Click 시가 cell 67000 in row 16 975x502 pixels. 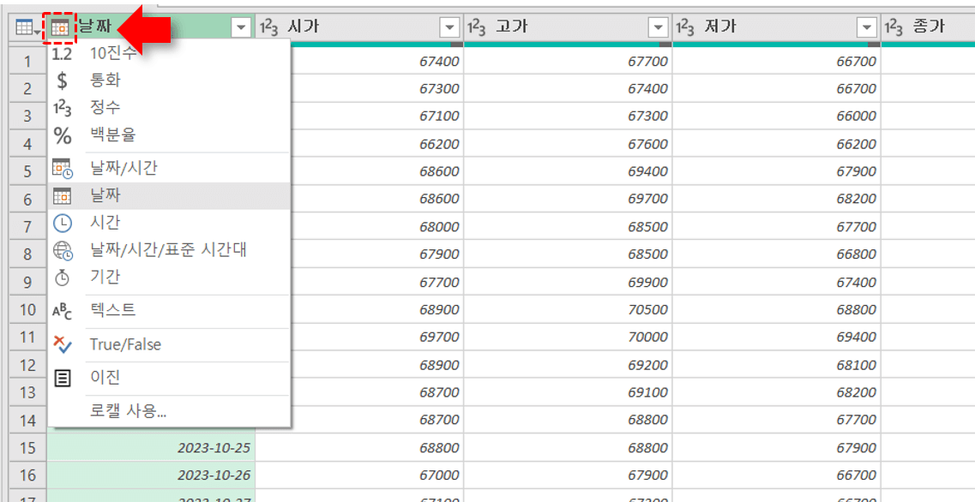tap(359, 475)
